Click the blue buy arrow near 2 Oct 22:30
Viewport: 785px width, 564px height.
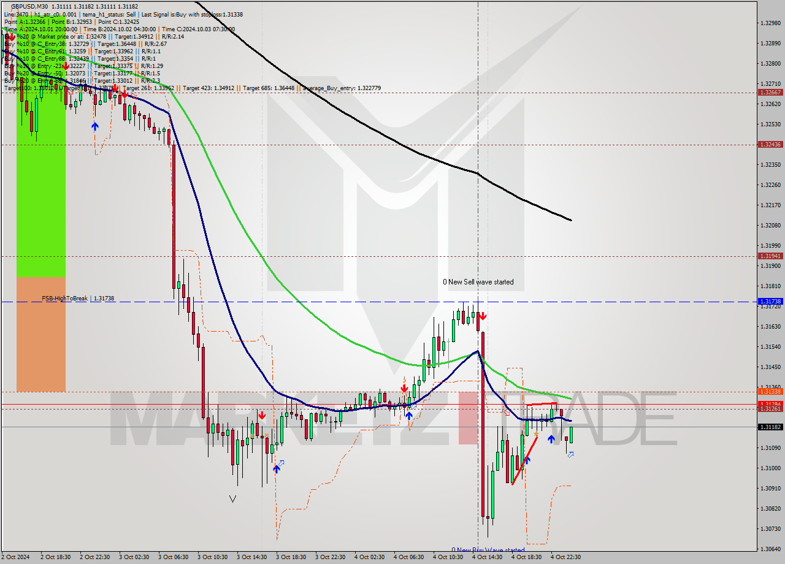(94, 126)
